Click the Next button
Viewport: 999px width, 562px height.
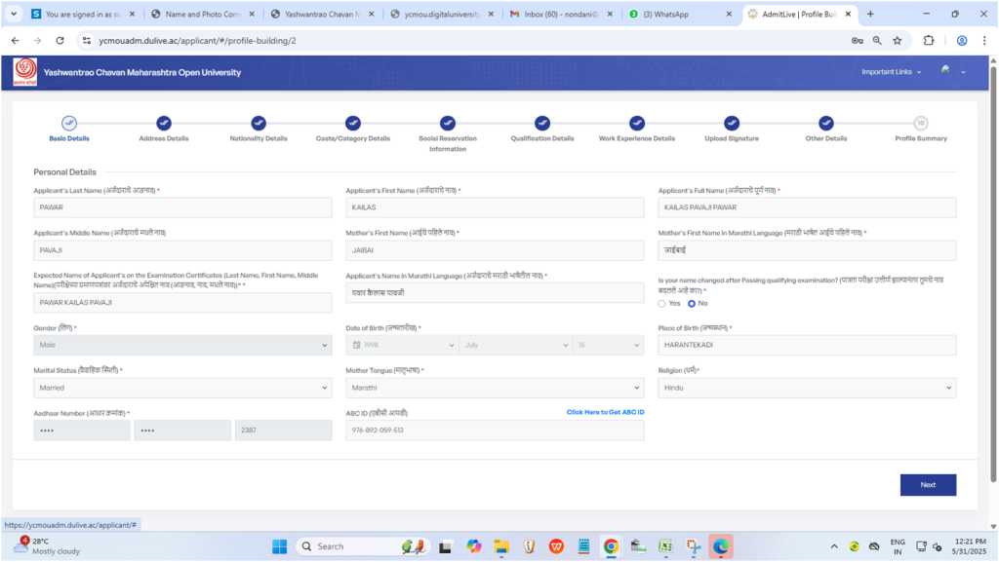(927, 484)
